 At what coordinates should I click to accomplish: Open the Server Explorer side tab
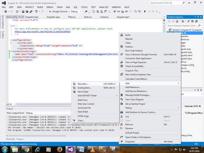3,22
